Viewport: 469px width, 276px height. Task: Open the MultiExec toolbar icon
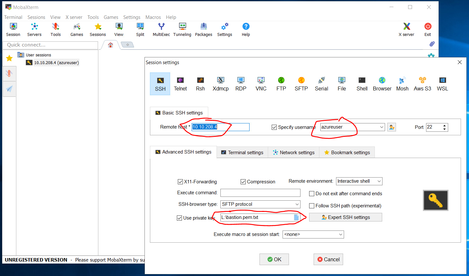pos(161,29)
